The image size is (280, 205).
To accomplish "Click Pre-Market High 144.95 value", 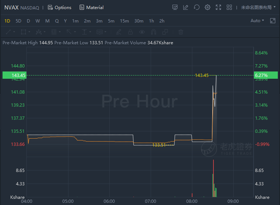I will pos(46,43).
